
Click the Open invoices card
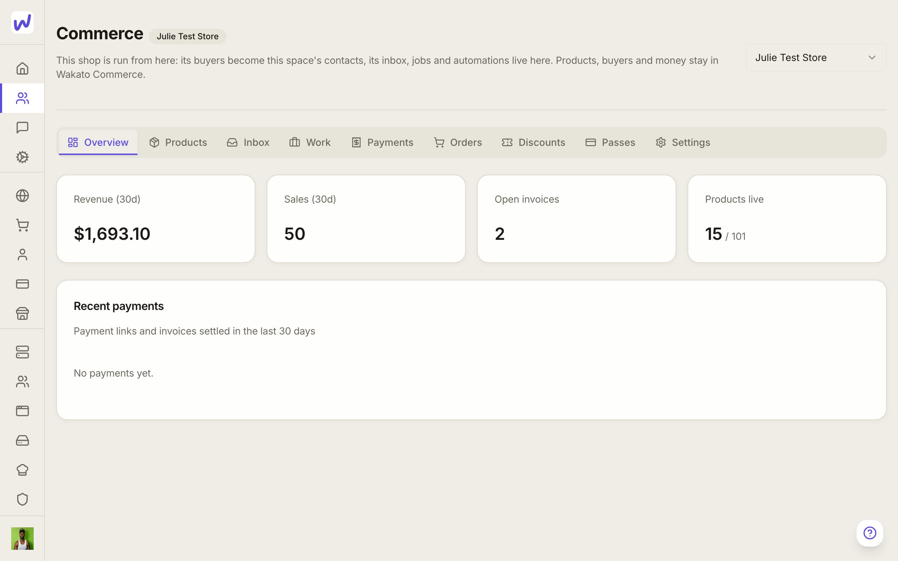576,219
